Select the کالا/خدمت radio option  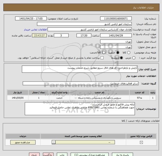tap(103, 53)
